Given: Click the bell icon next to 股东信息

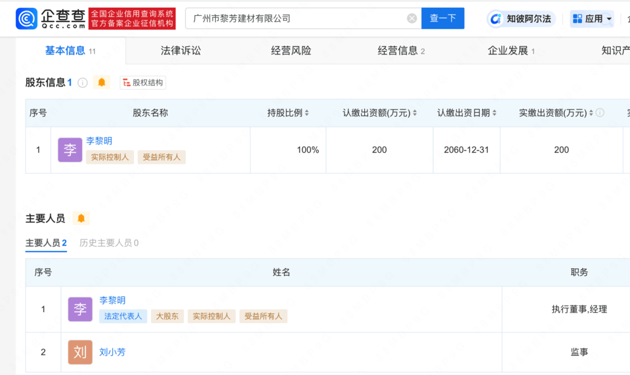Looking at the screenshot, I should 102,83.
